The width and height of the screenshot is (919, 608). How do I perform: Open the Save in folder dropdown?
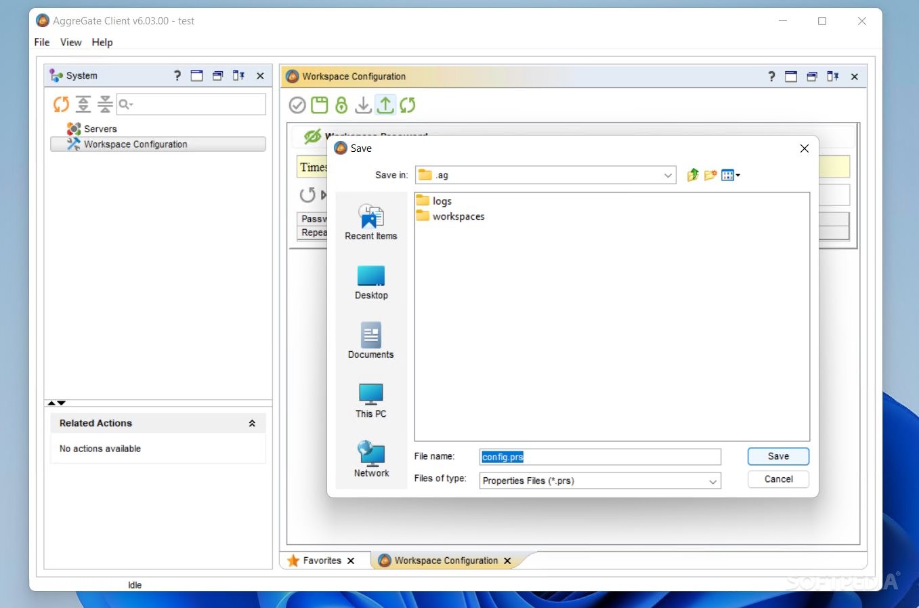pyautogui.click(x=668, y=175)
